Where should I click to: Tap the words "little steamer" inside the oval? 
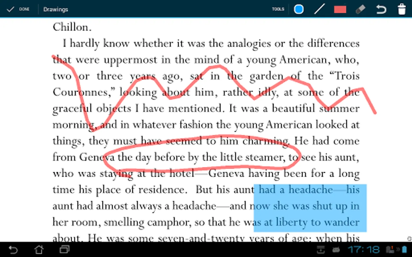click(252, 157)
